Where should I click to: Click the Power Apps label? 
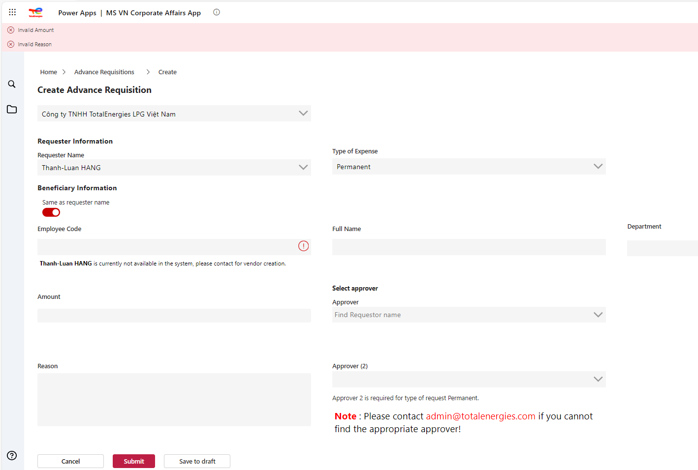tap(77, 13)
